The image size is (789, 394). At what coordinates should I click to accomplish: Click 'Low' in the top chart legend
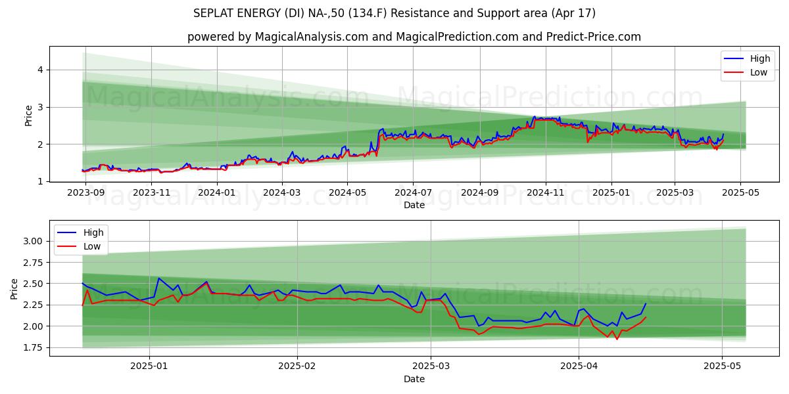click(x=759, y=72)
